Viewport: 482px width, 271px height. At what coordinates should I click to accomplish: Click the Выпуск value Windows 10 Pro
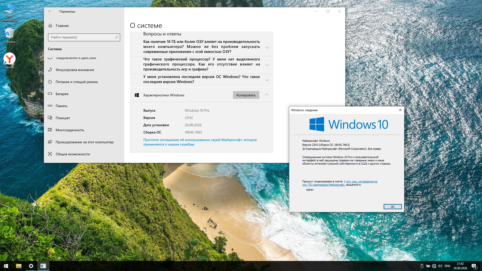[x=197, y=110]
